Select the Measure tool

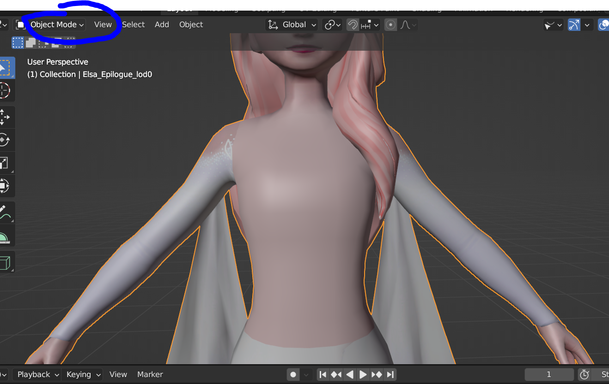[4, 236]
